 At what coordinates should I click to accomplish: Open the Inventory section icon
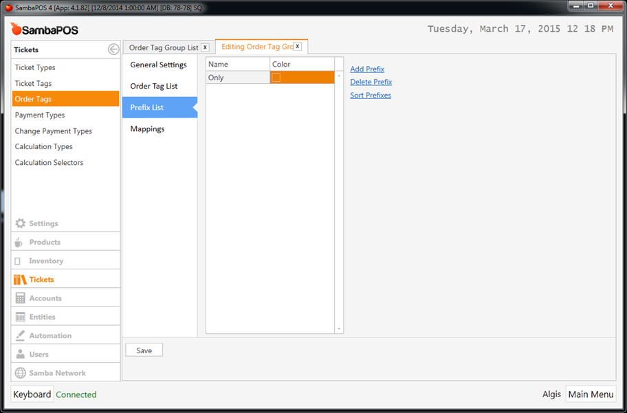point(18,261)
